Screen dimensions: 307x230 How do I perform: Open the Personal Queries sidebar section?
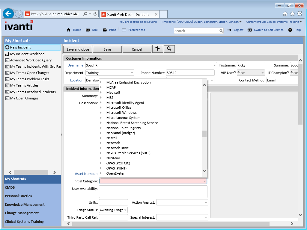click(32, 196)
